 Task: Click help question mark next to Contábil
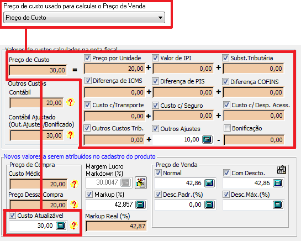[71, 102]
